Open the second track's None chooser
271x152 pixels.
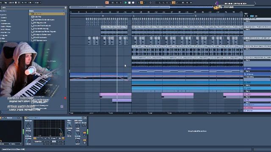pos(258,30)
